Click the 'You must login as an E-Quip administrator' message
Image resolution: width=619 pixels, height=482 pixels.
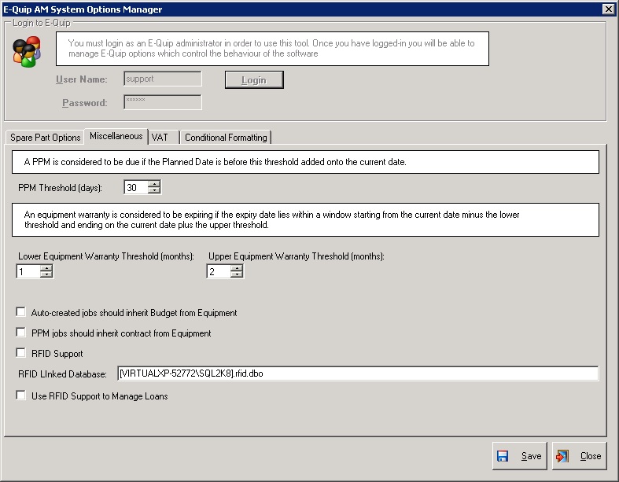click(272, 49)
